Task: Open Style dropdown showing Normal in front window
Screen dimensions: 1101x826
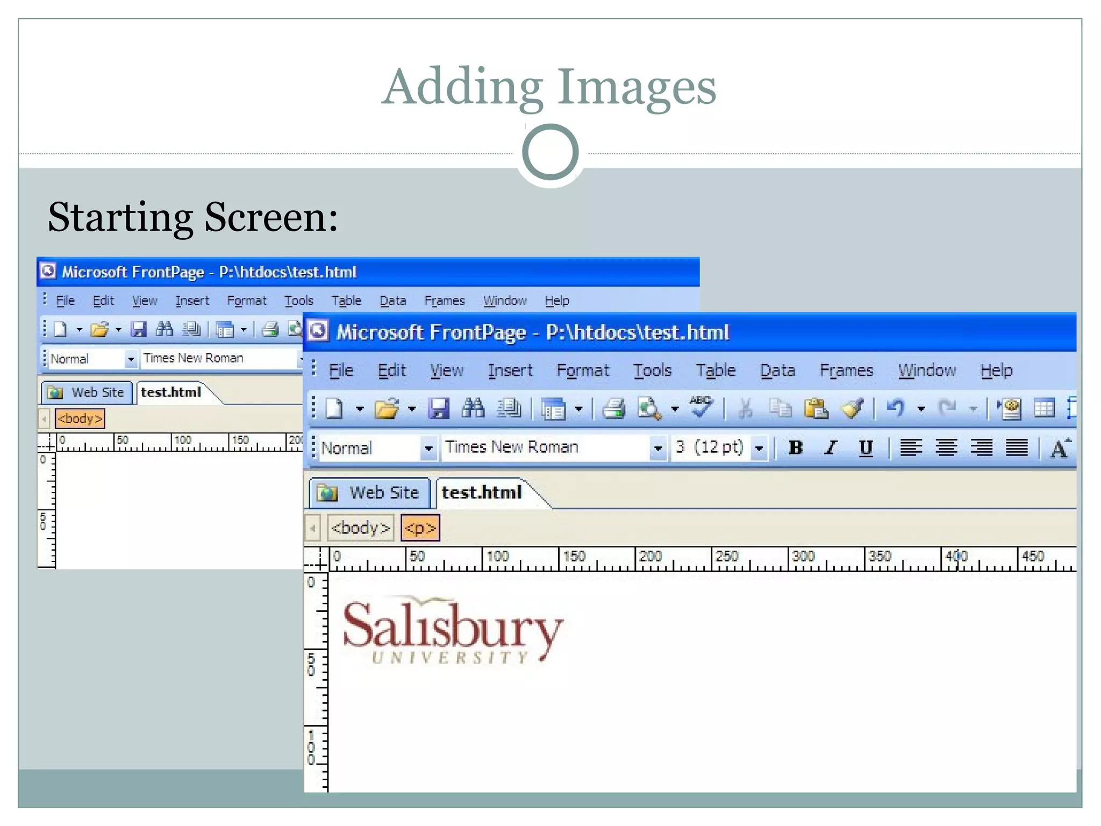Action: tap(428, 448)
